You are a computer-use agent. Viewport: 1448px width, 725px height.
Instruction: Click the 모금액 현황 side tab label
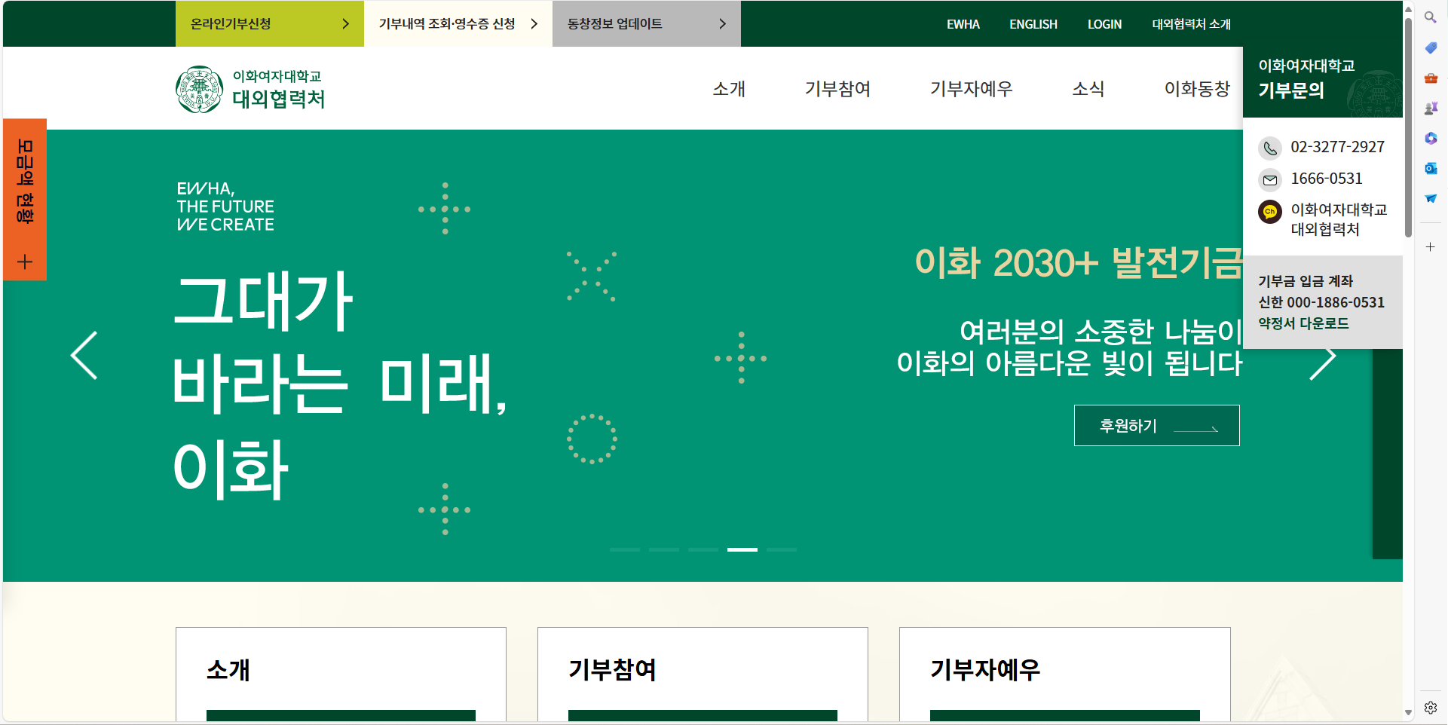point(25,181)
